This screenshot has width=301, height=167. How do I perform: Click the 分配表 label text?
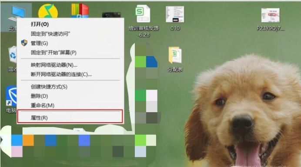click(x=175, y=69)
